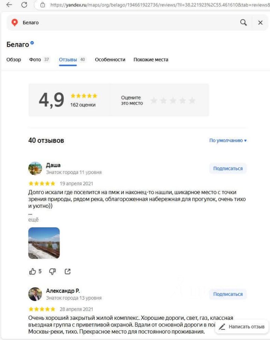Subscribe to Даша with Подписаться button
This screenshot has width=270, height=340.
pos(228,169)
